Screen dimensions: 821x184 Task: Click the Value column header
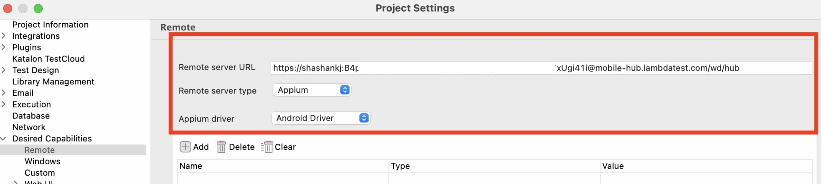pos(613,166)
